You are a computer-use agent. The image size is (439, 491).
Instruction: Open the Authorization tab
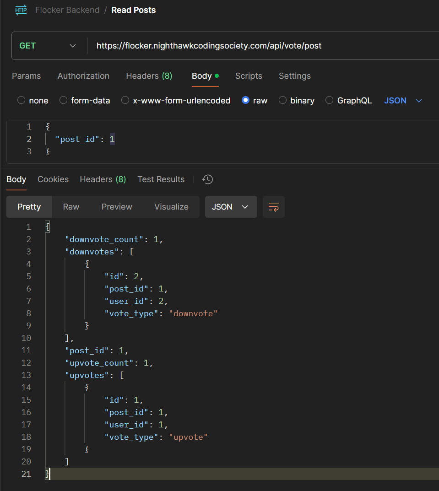(x=83, y=76)
